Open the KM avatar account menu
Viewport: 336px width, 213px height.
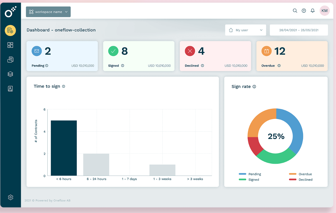point(324,10)
